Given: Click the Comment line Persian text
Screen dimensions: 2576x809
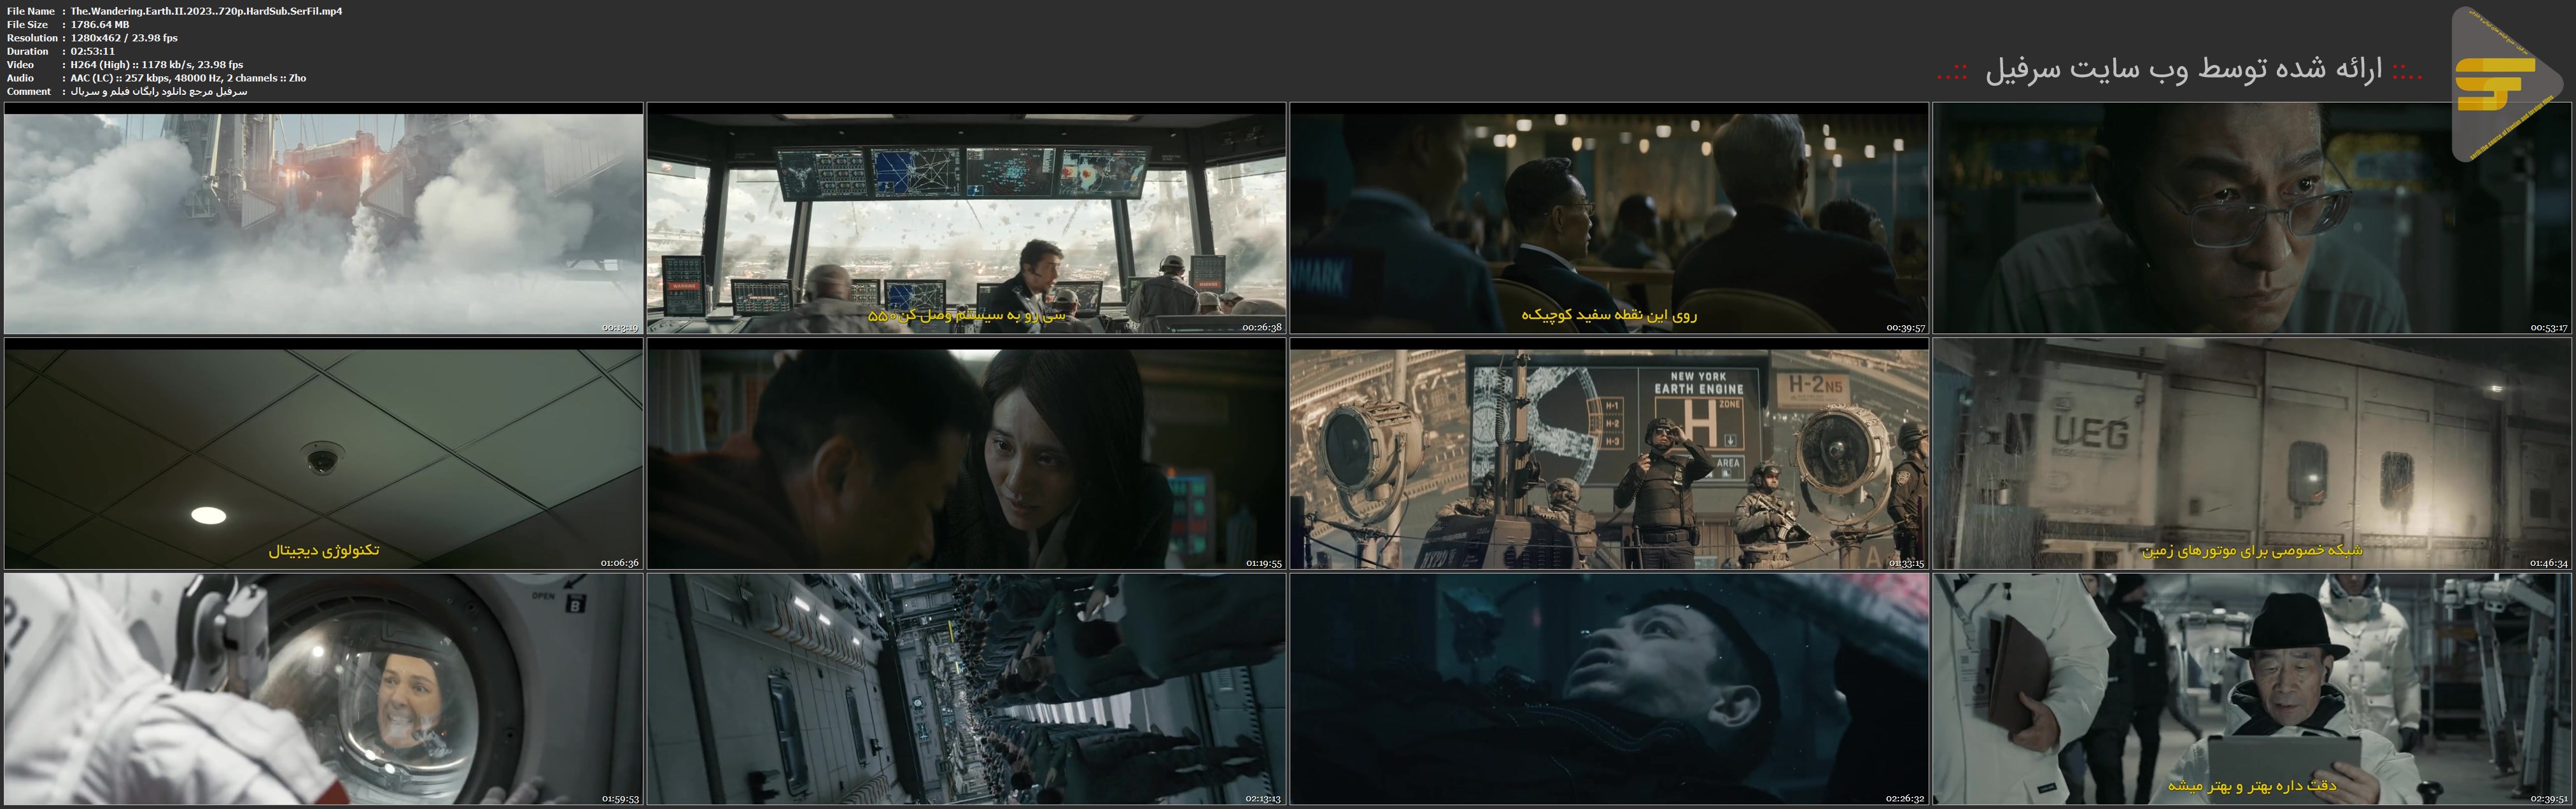Looking at the screenshot, I should click(x=158, y=91).
